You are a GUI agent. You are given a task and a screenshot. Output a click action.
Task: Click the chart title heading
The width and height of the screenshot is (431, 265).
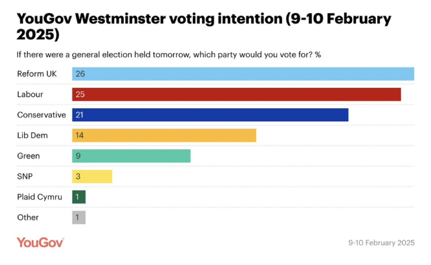204,26
